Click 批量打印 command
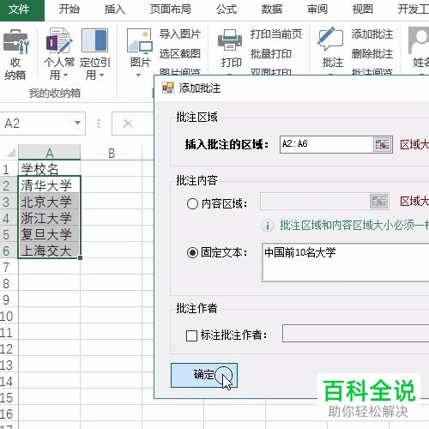This screenshot has height=429, width=429. pyautogui.click(x=271, y=53)
